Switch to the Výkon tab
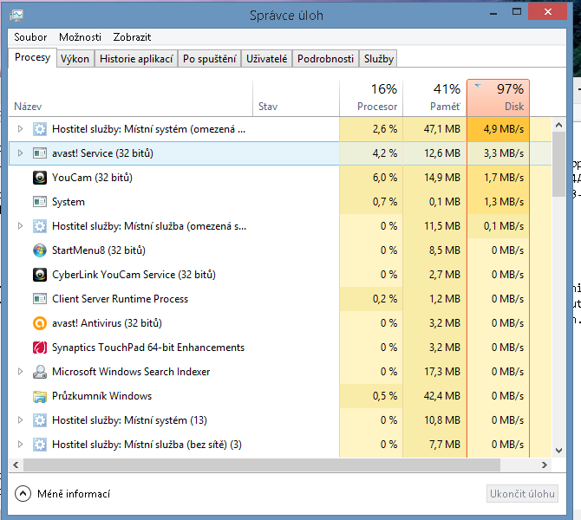Screen dimensions: 581x520 [75, 59]
